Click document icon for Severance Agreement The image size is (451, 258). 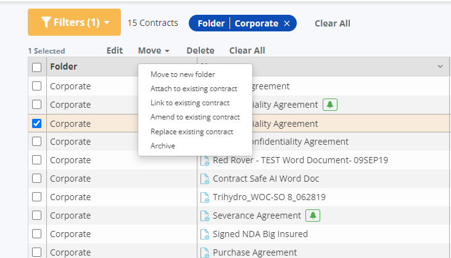pyautogui.click(x=205, y=216)
